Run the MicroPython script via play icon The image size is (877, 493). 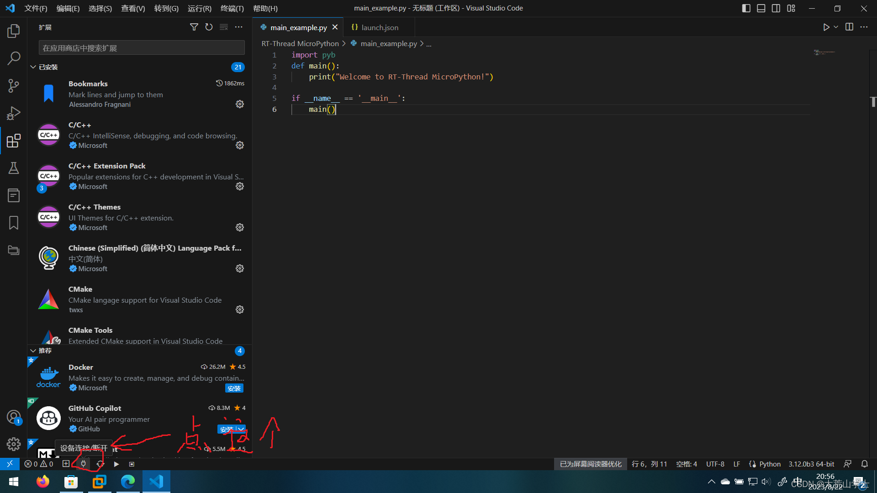116,463
